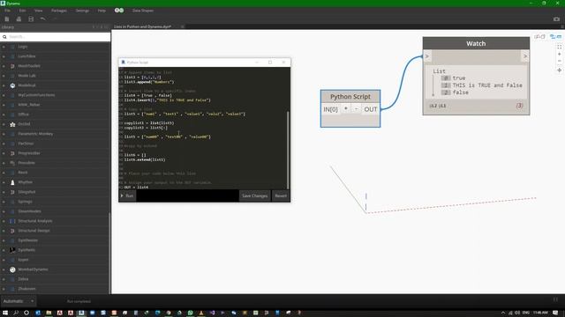This screenshot has height=317, width=565.
Task: Click the Python editor vertical scrollbar
Action: [x=288, y=150]
